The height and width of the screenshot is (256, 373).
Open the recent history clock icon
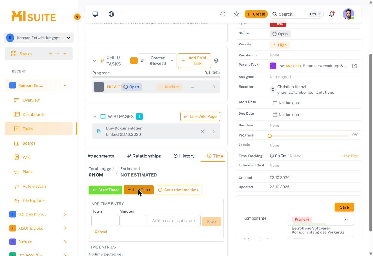click(223, 14)
